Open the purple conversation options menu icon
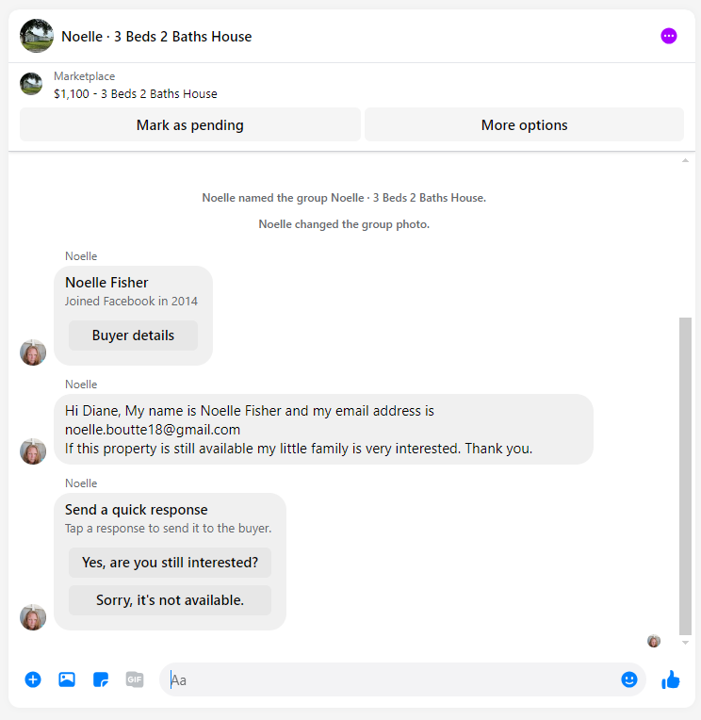 pyautogui.click(x=668, y=36)
